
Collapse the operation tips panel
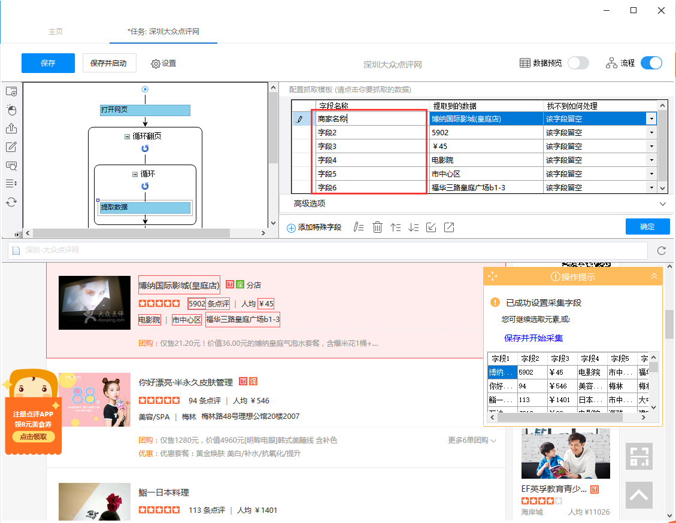[x=654, y=276]
